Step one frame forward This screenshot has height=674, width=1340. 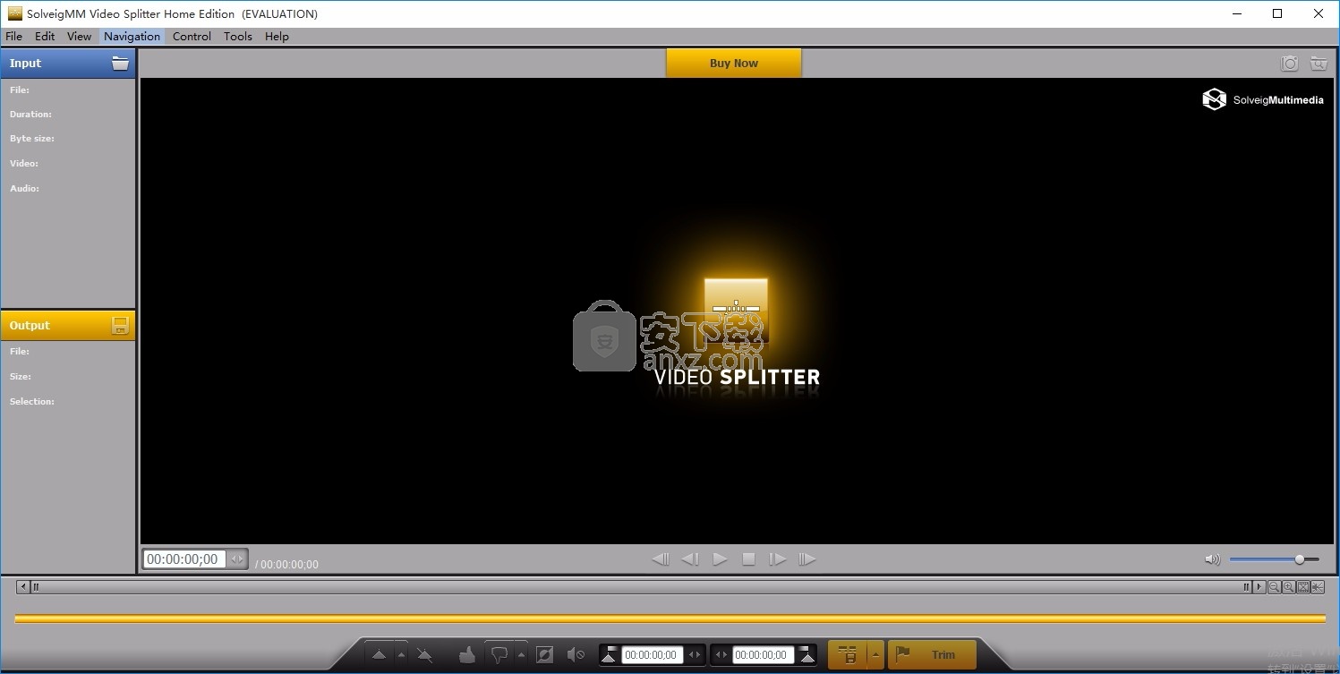(x=778, y=559)
